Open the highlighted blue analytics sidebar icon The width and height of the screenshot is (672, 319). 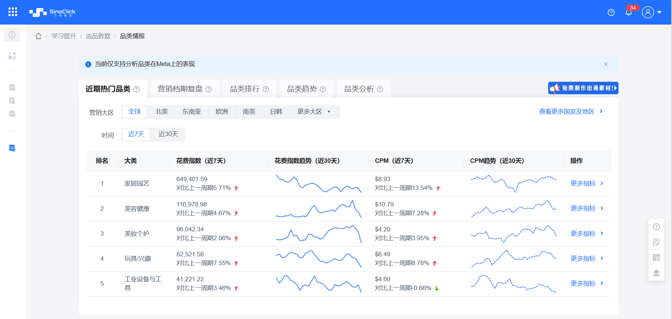(12, 148)
